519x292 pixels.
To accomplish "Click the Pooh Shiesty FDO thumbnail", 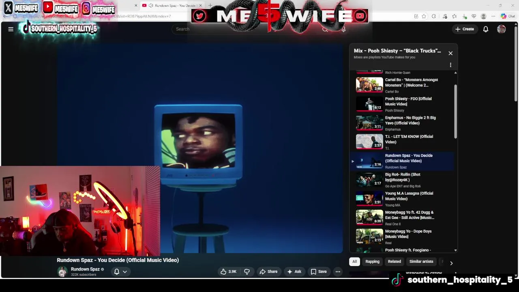I will (x=369, y=104).
